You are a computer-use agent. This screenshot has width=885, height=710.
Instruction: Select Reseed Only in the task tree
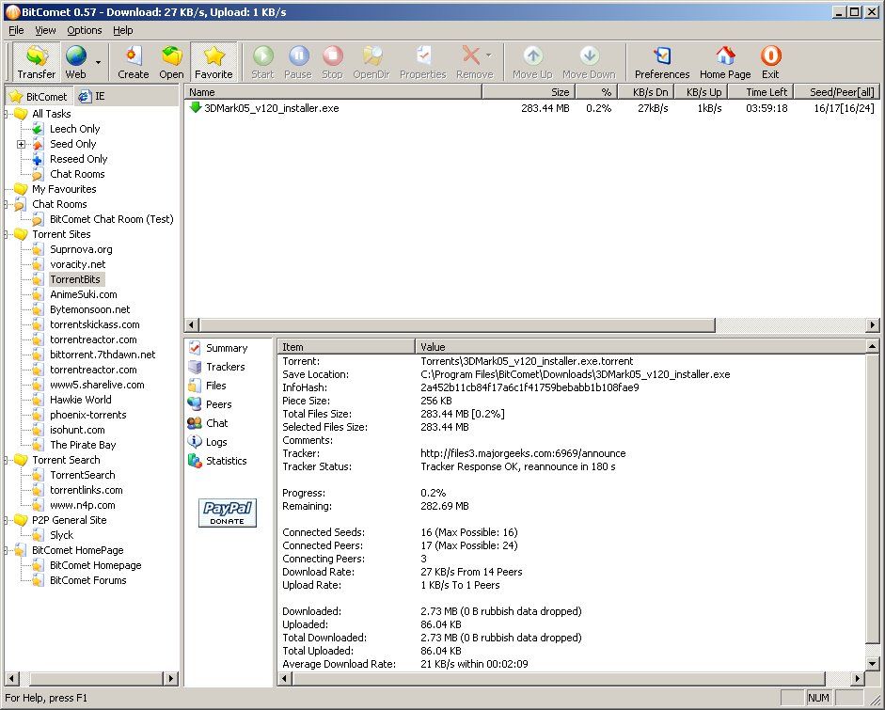click(78, 159)
